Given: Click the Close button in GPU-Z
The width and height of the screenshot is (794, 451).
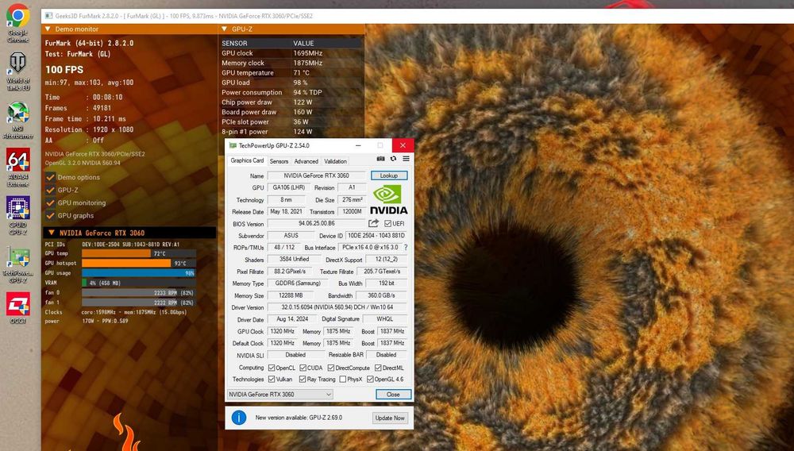Looking at the screenshot, I should [393, 395].
